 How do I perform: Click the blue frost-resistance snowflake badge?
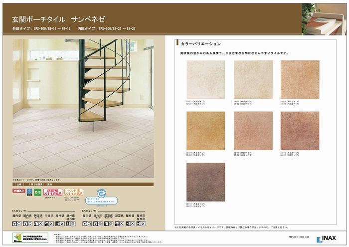tap(29, 192)
